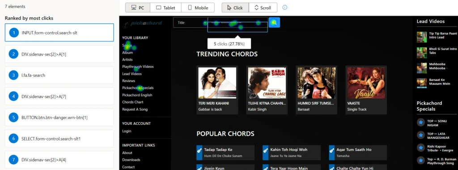Image resolution: width=458 pixels, height=170 pixels.
Task: Open the info icon beside Scroll
Action: pos(285,8)
